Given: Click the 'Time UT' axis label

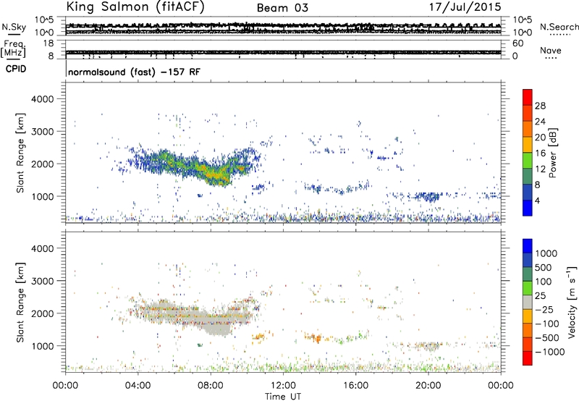Looking at the screenshot, I should (x=283, y=397).
